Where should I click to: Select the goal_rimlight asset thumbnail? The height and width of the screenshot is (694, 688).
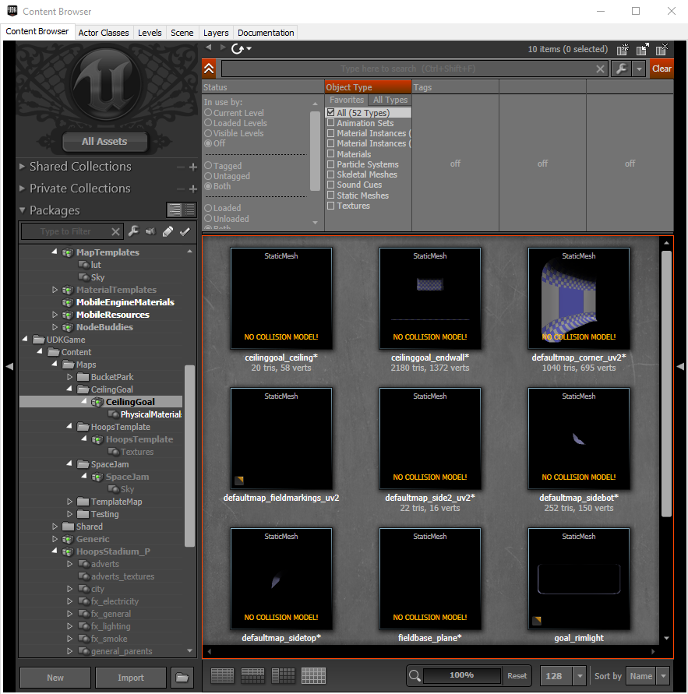tap(579, 579)
